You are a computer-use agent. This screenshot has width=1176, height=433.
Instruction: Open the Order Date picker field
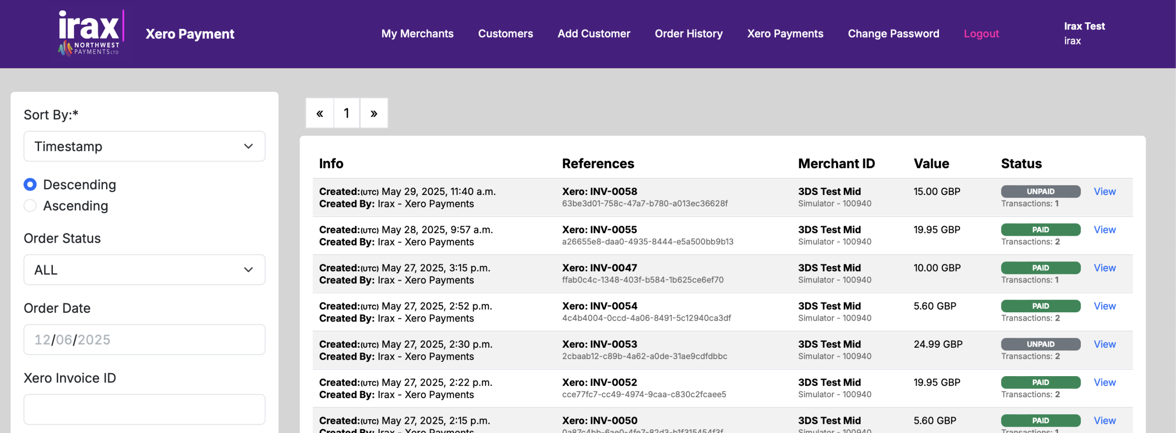(x=144, y=339)
